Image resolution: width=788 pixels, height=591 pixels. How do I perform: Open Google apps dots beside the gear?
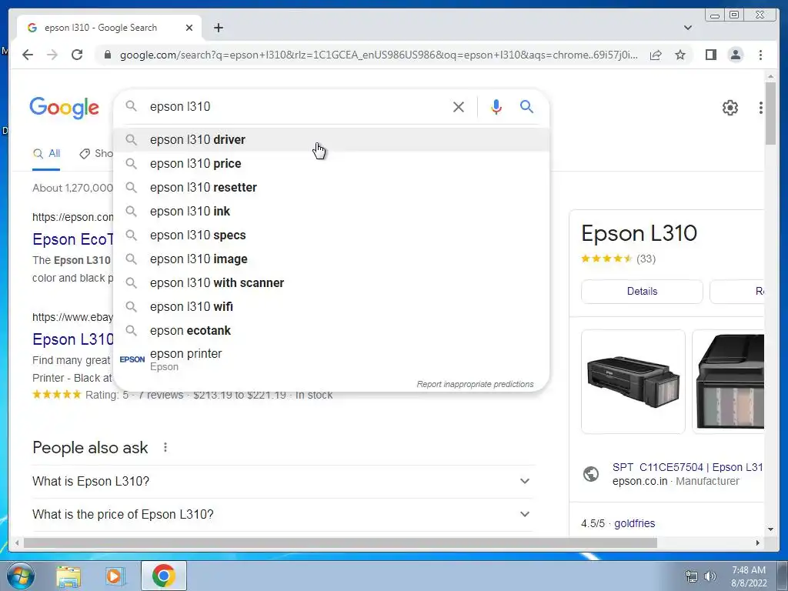point(761,108)
